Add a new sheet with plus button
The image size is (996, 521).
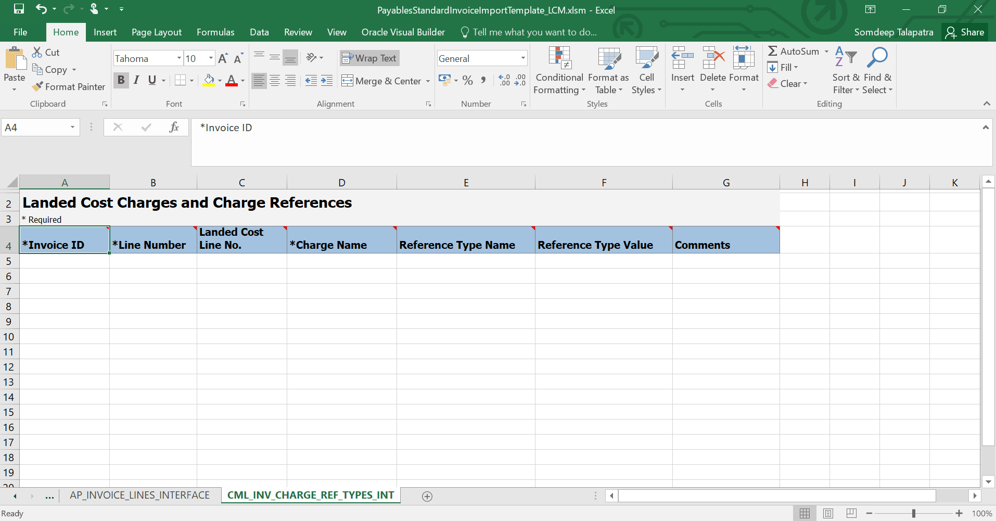click(x=427, y=496)
